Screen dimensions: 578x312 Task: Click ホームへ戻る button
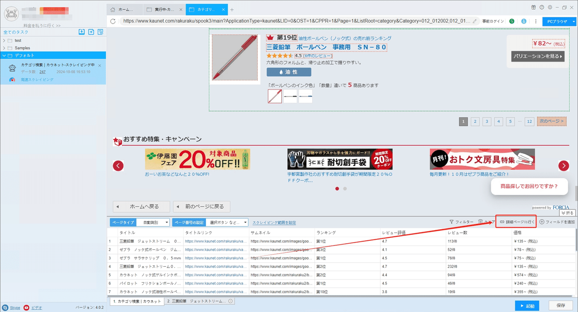[x=142, y=207]
